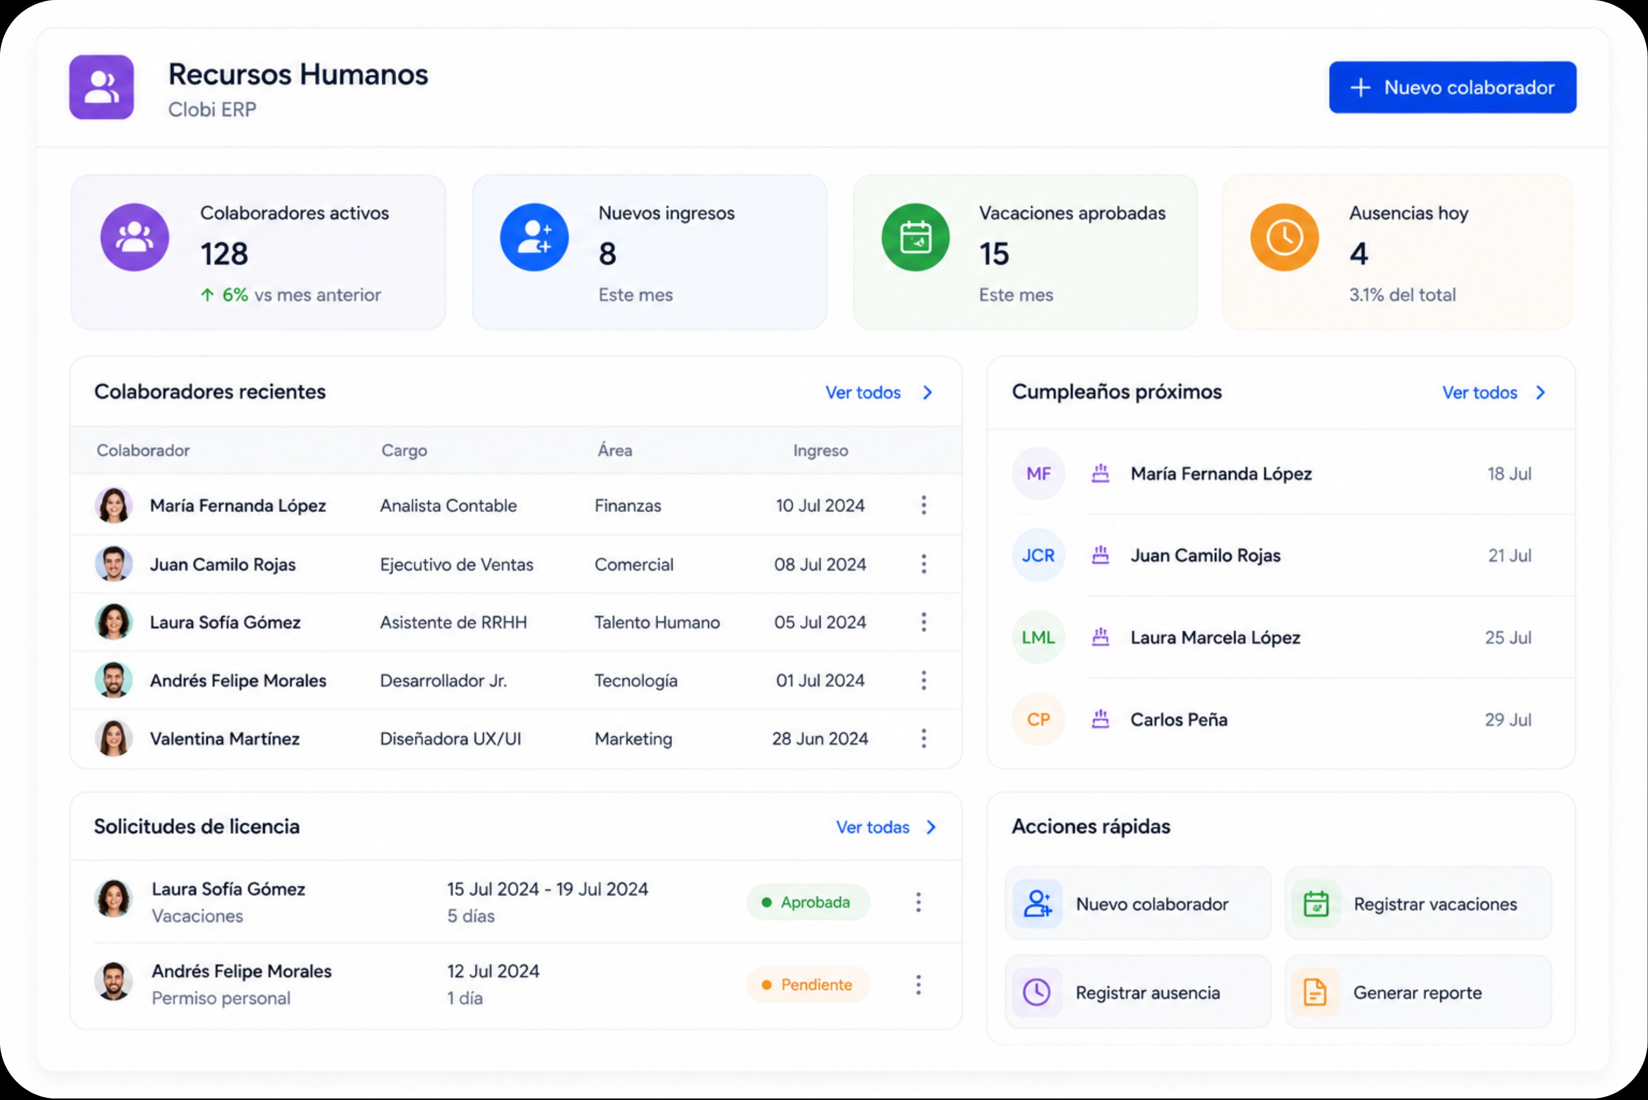Click the Colaborador column header
Image resolution: width=1648 pixels, height=1100 pixels.
pos(143,450)
